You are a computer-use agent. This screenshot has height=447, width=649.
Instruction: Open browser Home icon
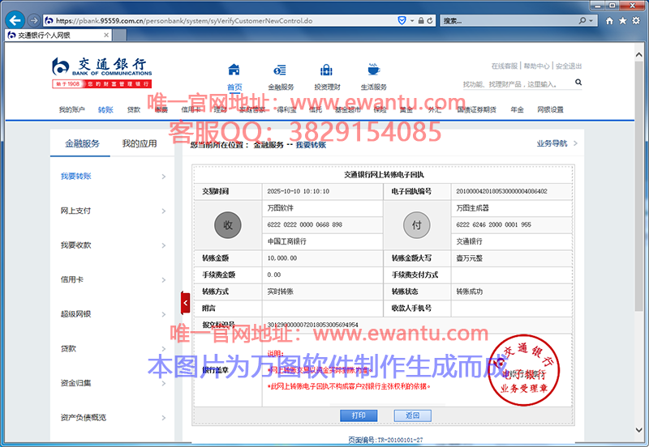click(x=609, y=21)
